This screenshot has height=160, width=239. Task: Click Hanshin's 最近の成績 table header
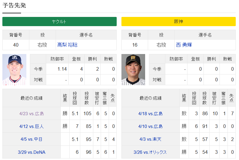coord(150,98)
